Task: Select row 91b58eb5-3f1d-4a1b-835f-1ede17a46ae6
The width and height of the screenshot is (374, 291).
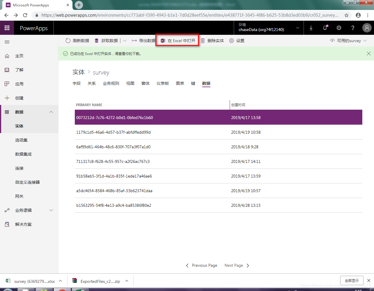Action: click(219, 176)
